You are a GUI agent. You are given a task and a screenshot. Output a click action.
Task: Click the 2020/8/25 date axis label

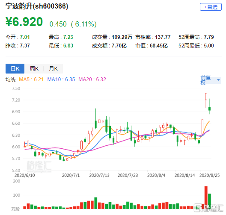pos(209,175)
